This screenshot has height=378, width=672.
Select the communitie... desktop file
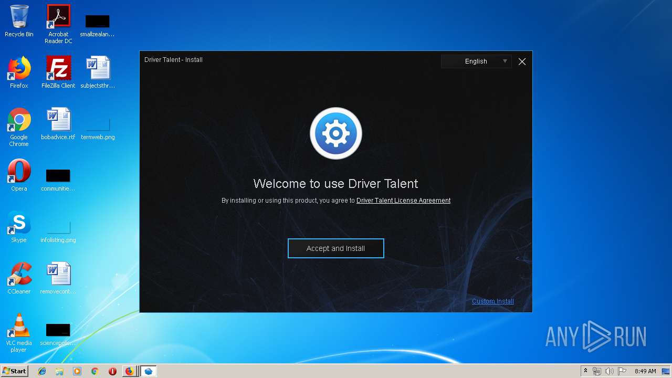pos(58,180)
